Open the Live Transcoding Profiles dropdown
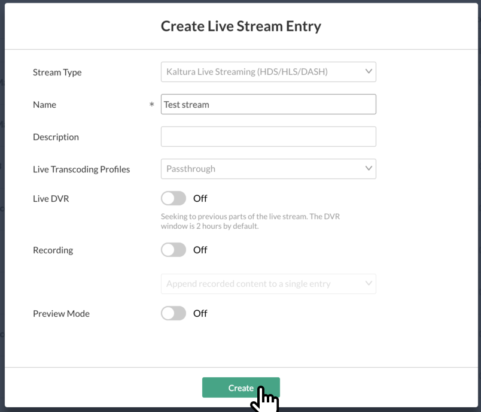 coord(269,169)
